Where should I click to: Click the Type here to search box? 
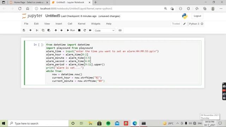[38, 123]
